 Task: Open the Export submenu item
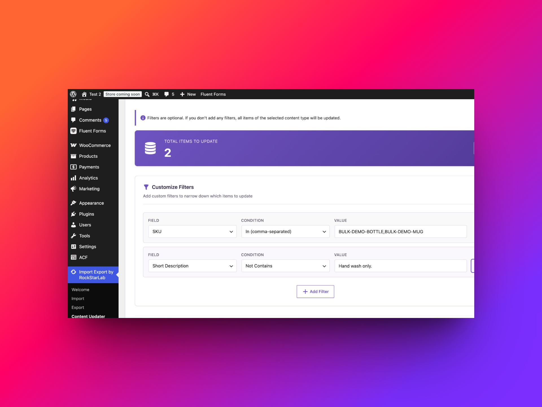coord(78,308)
